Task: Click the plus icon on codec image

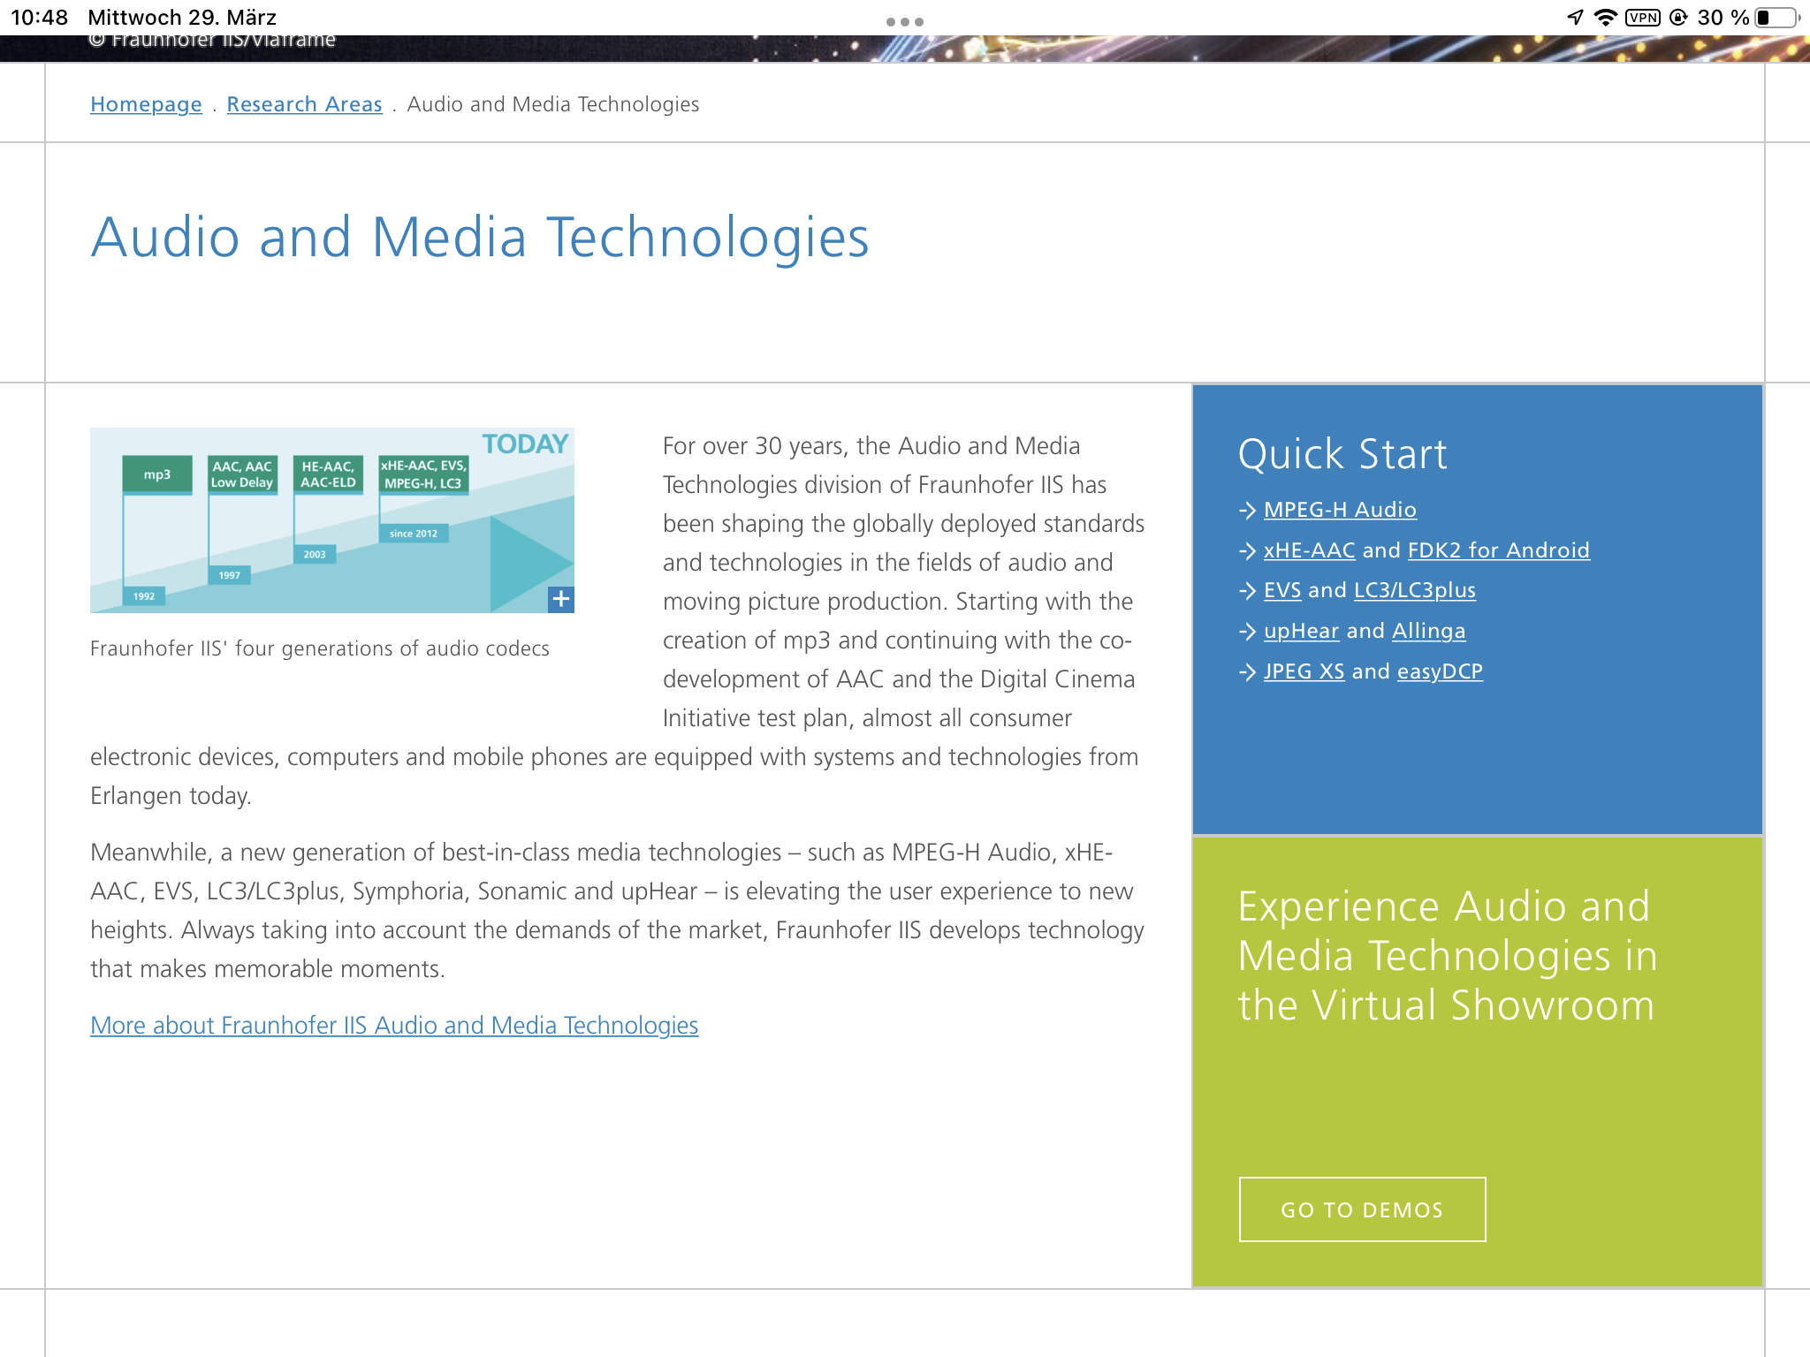Action: point(561,599)
